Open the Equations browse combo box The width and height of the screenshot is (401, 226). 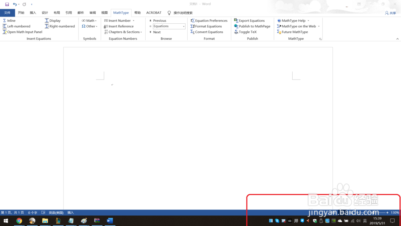click(169, 26)
